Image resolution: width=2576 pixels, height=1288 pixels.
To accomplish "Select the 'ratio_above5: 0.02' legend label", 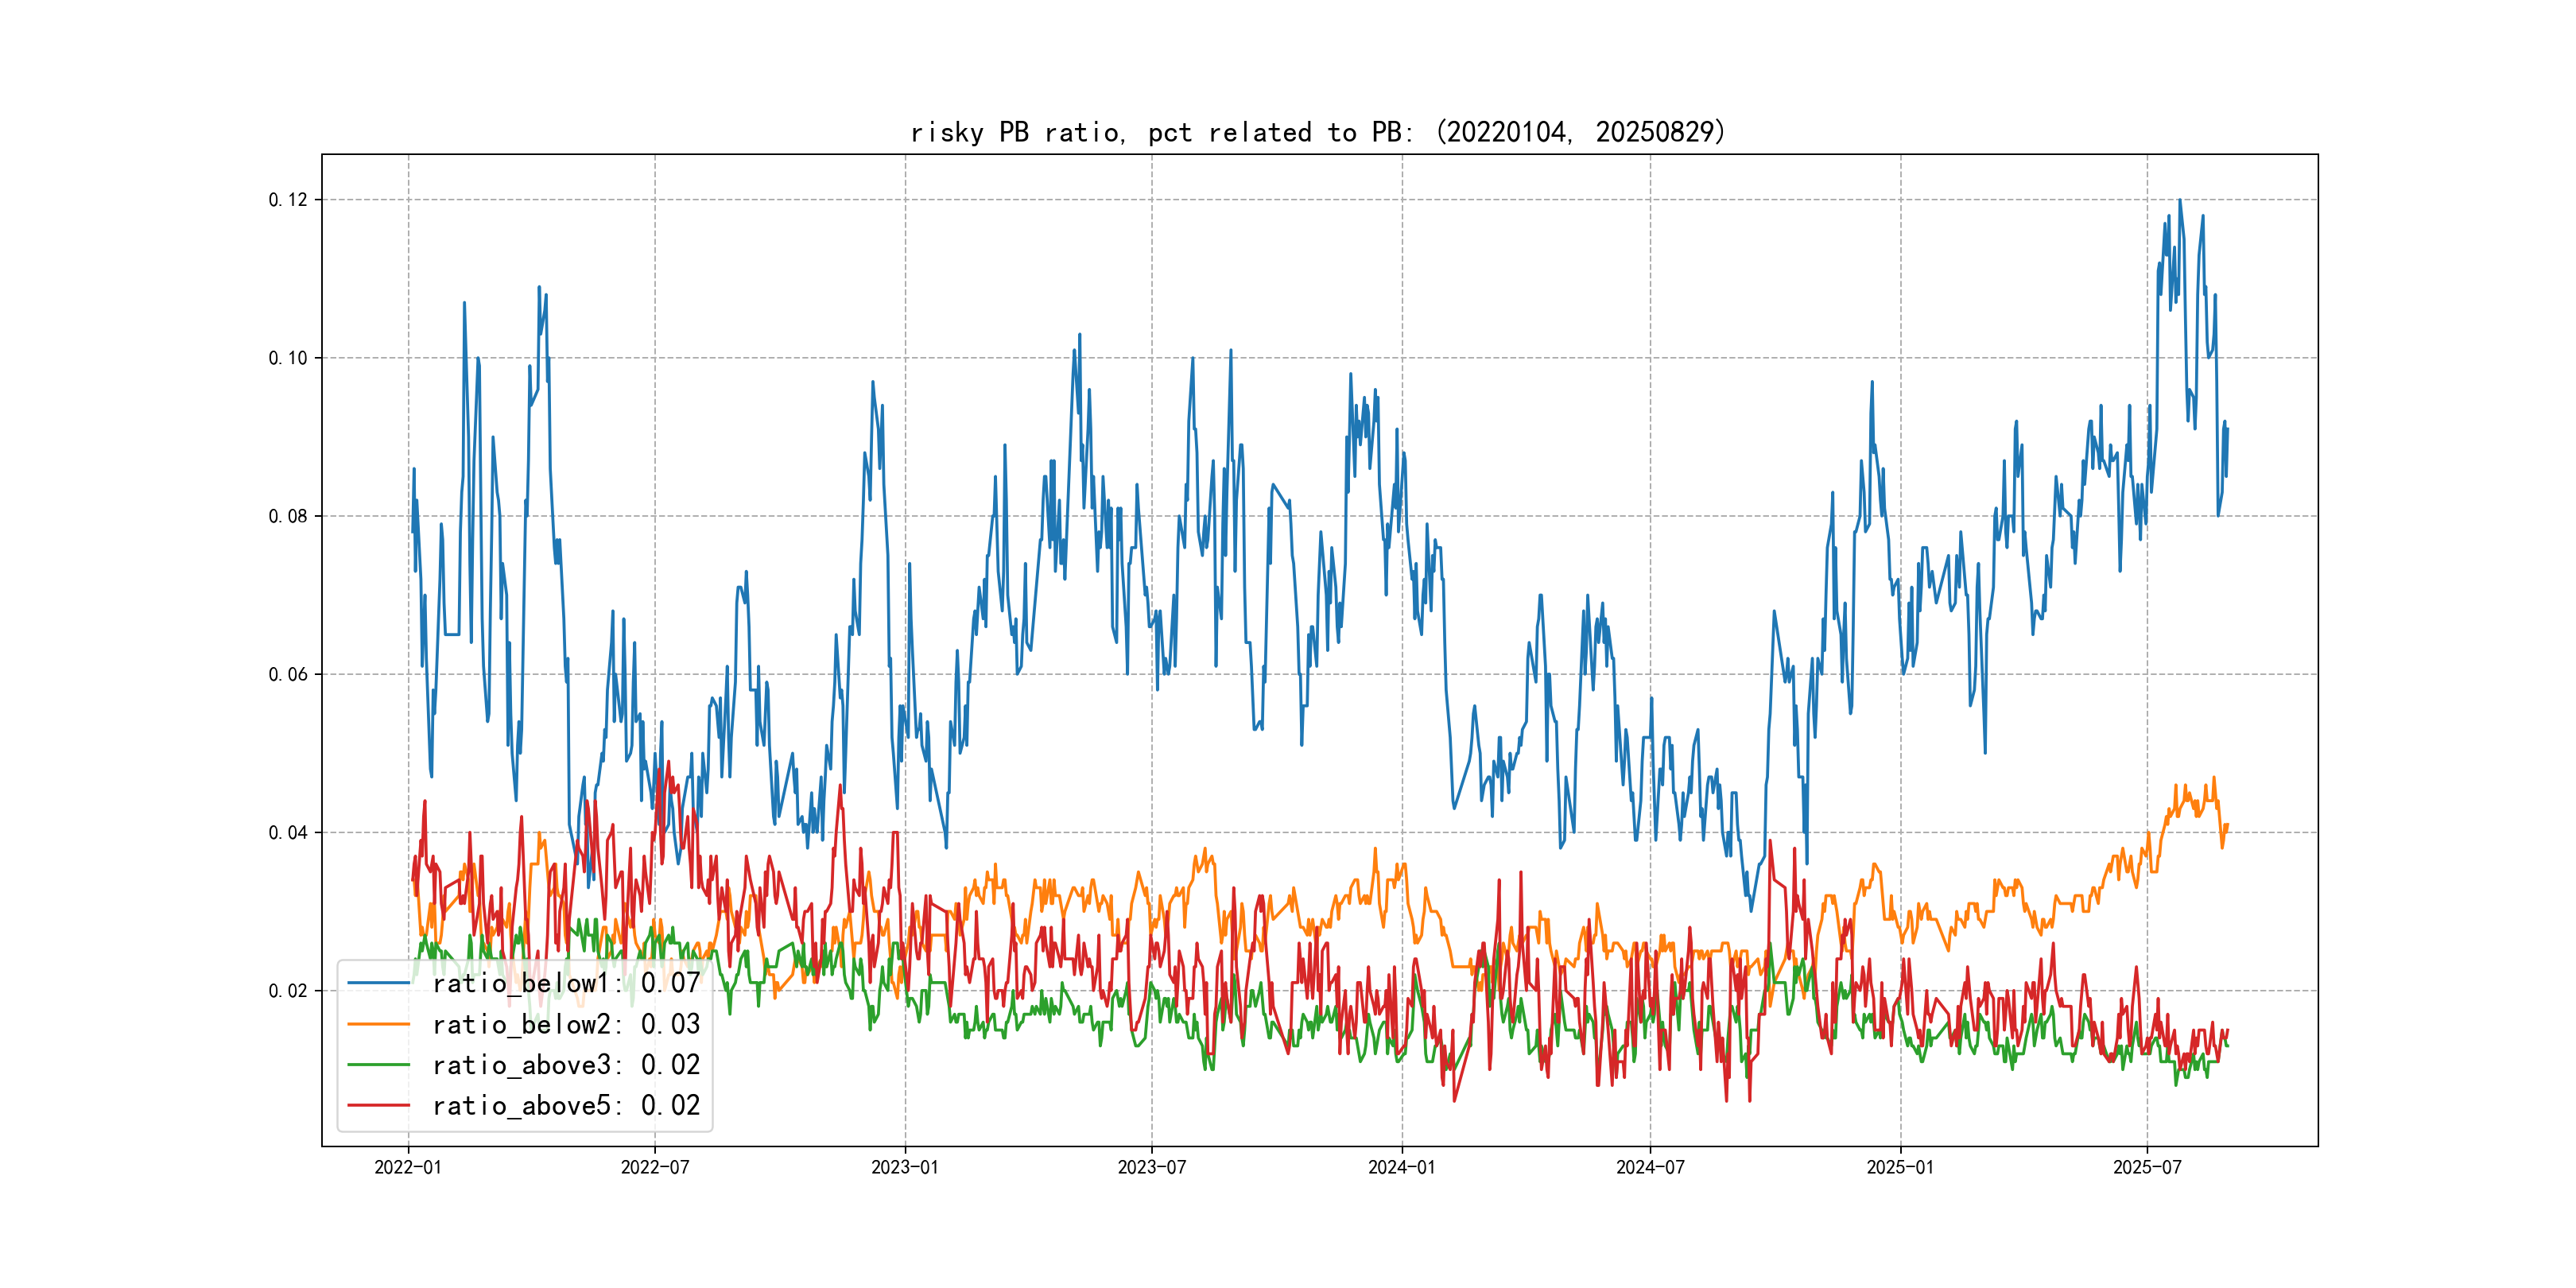I will [566, 1105].
